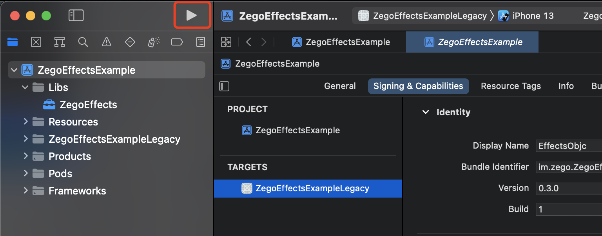
Task: Open the Find navigator magnifier icon
Action: click(x=83, y=42)
